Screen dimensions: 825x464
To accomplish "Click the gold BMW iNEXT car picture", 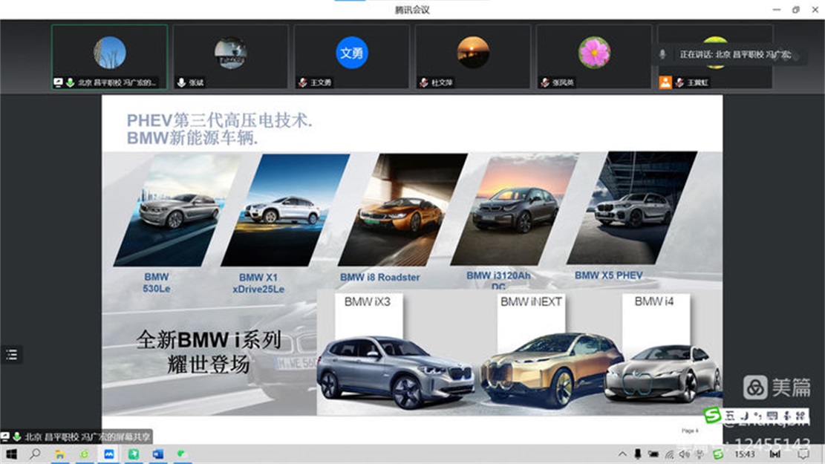I will click(552, 369).
